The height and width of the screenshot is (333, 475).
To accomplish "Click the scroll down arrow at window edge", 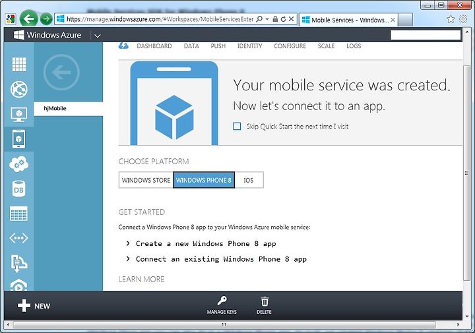I will point(467,316).
